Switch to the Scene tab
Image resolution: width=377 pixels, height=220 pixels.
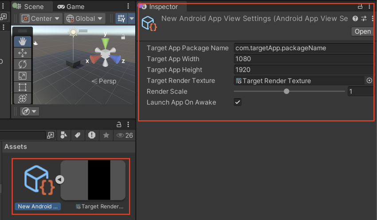click(x=30, y=7)
